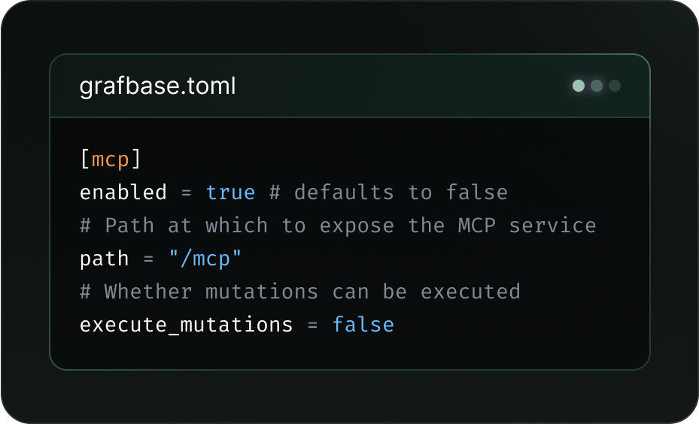The width and height of the screenshot is (699, 424).
Task: Click the execute_mutations key
Action: point(186,325)
